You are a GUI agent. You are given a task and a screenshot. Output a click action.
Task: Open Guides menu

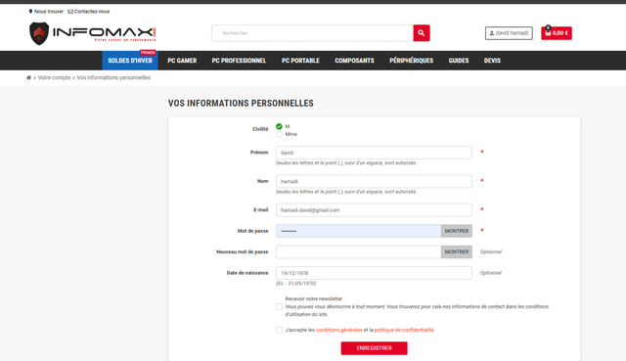coord(459,61)
